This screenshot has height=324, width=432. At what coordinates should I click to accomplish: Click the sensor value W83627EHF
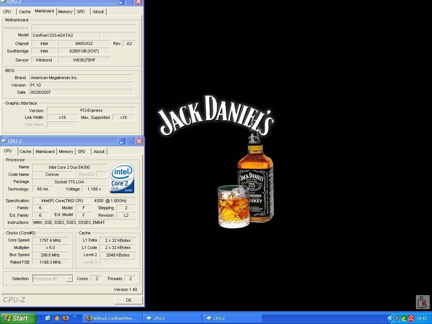[84, 60]
